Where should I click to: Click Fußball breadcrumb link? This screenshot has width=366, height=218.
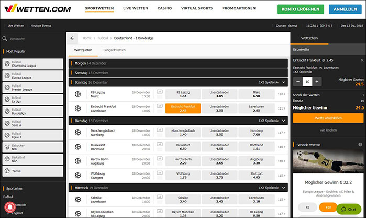(x=103, y=38)
